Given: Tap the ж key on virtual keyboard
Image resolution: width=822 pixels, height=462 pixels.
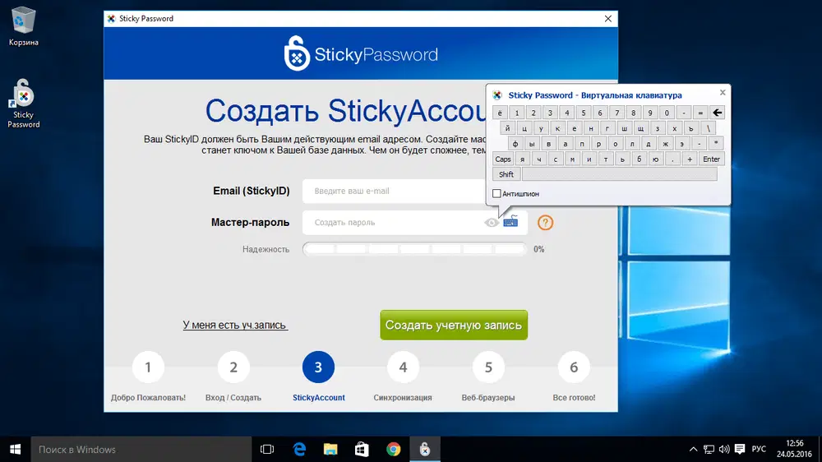Looking at the screenshot, I should click(665, 144).
